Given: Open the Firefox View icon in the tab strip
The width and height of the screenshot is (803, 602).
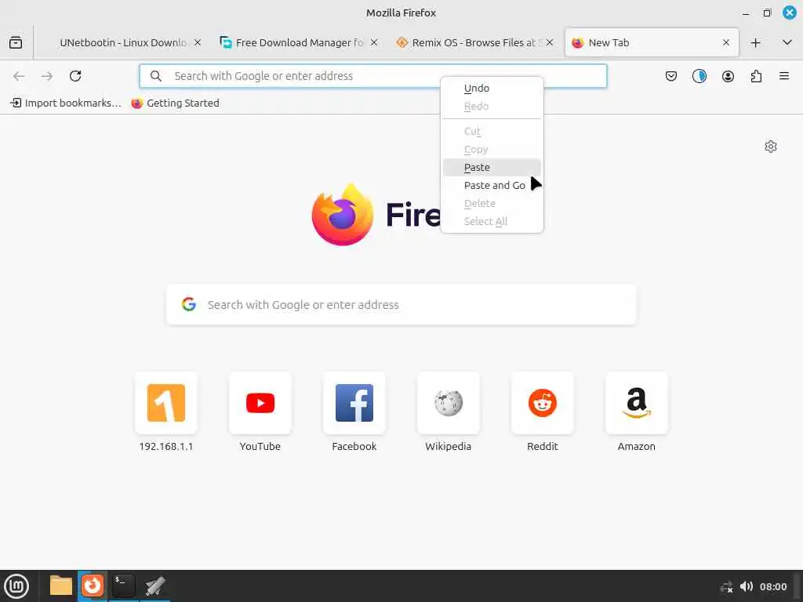Looking at the screenshot, I should pos(16,42).
